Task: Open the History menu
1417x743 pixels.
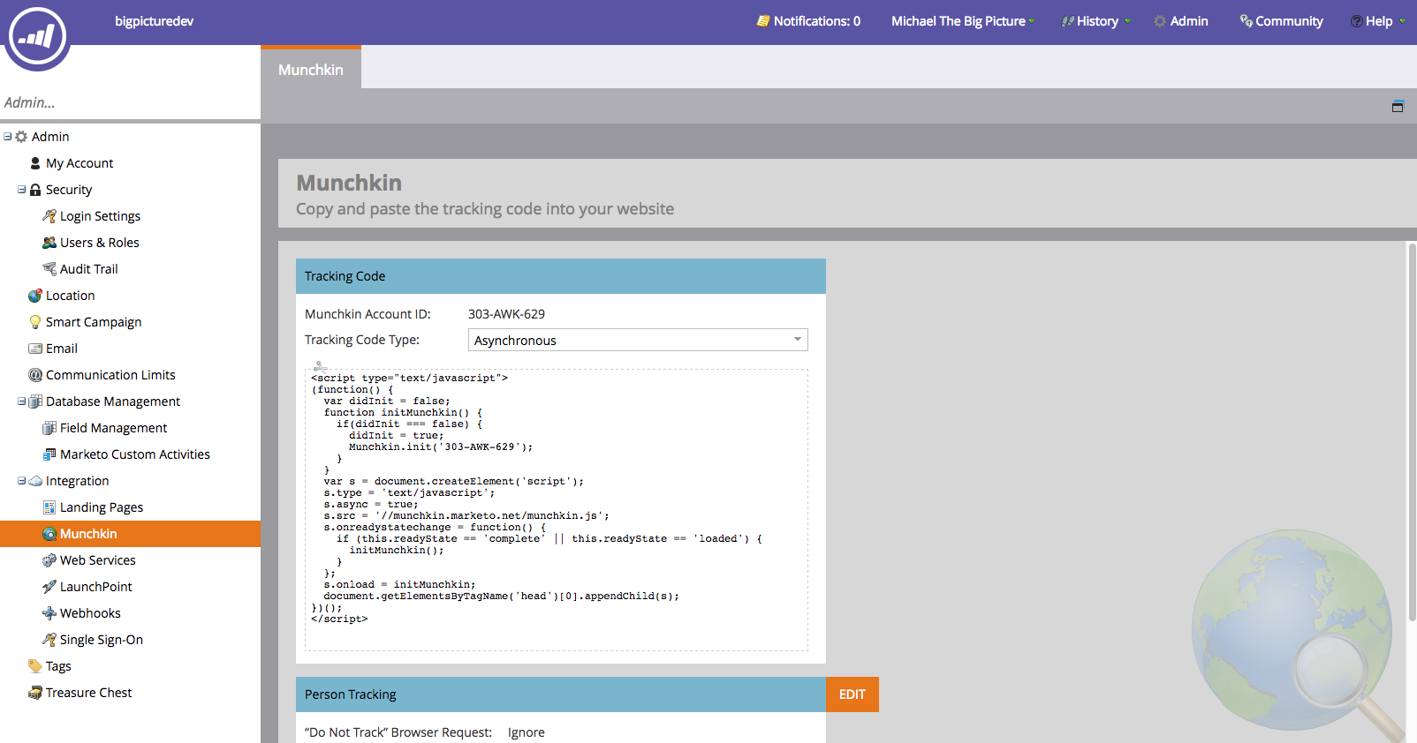Action: click(1096, 21)
